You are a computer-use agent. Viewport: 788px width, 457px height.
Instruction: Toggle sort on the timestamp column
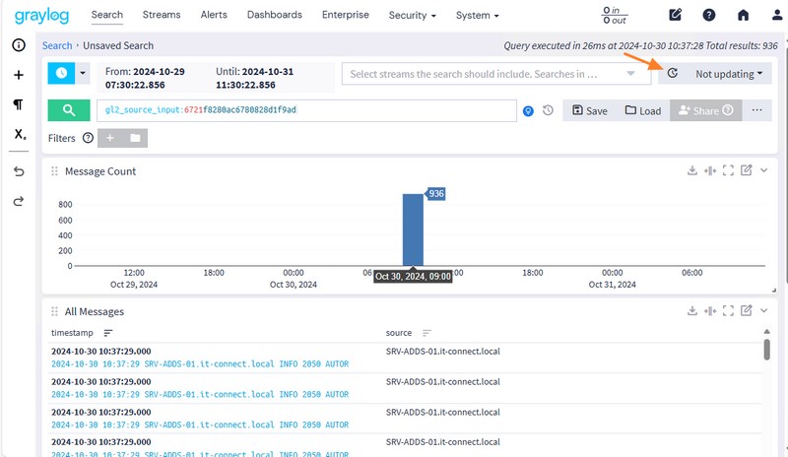[108, 333]
